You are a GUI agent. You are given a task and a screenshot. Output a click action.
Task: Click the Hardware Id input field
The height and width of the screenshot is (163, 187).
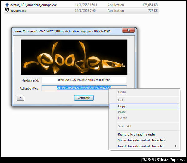(x=84, y=80)
